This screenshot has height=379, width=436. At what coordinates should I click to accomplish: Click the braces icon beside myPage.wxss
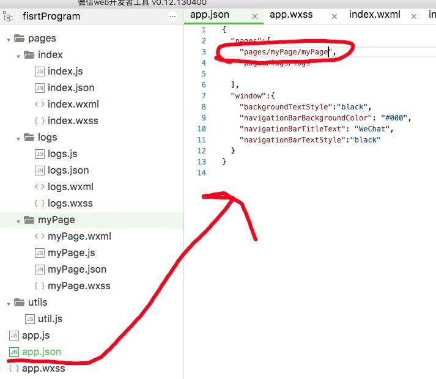pos(40,286)
